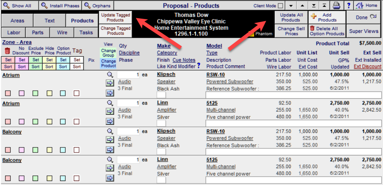This screenshot has width=383, height=185.
Task: Go to previous record with up arrow
Action: (302, 5)
